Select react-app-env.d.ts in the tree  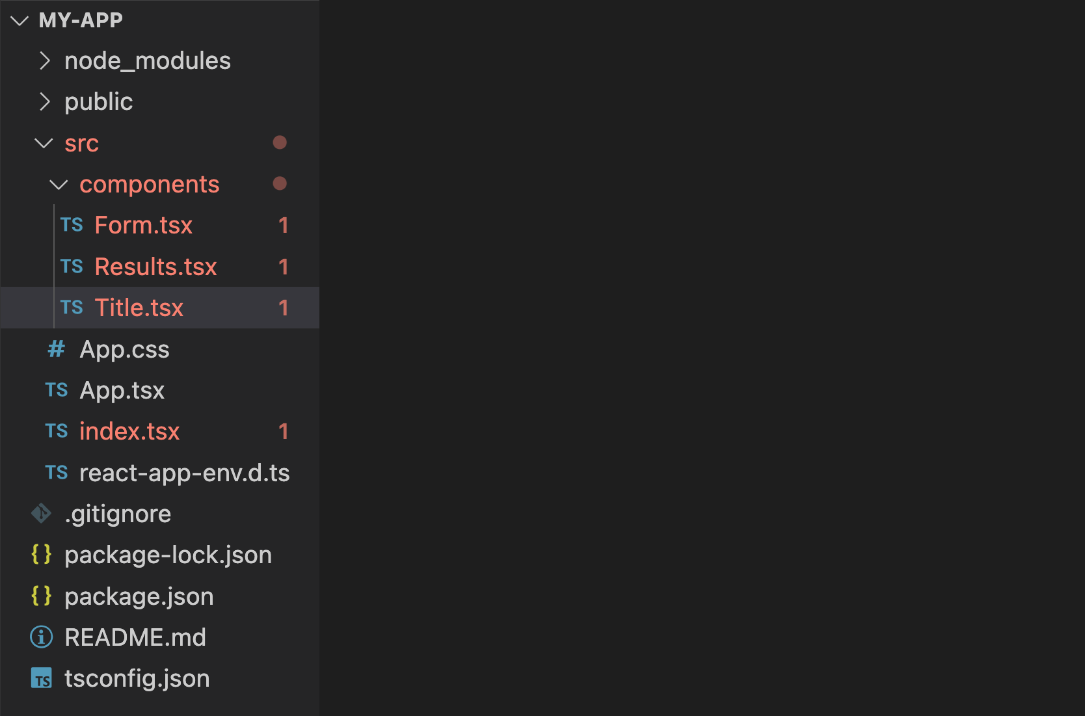click(x=185, y=473)
